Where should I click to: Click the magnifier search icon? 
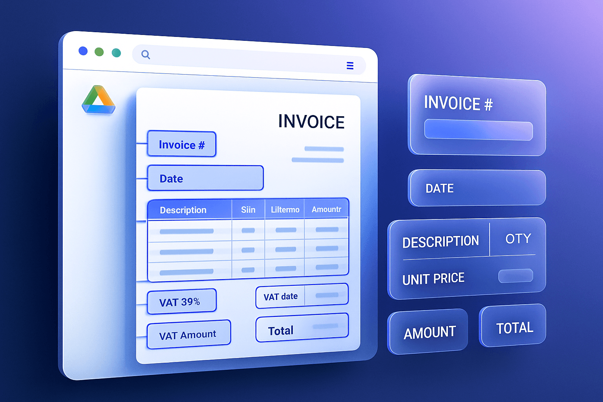pos(146,55)
